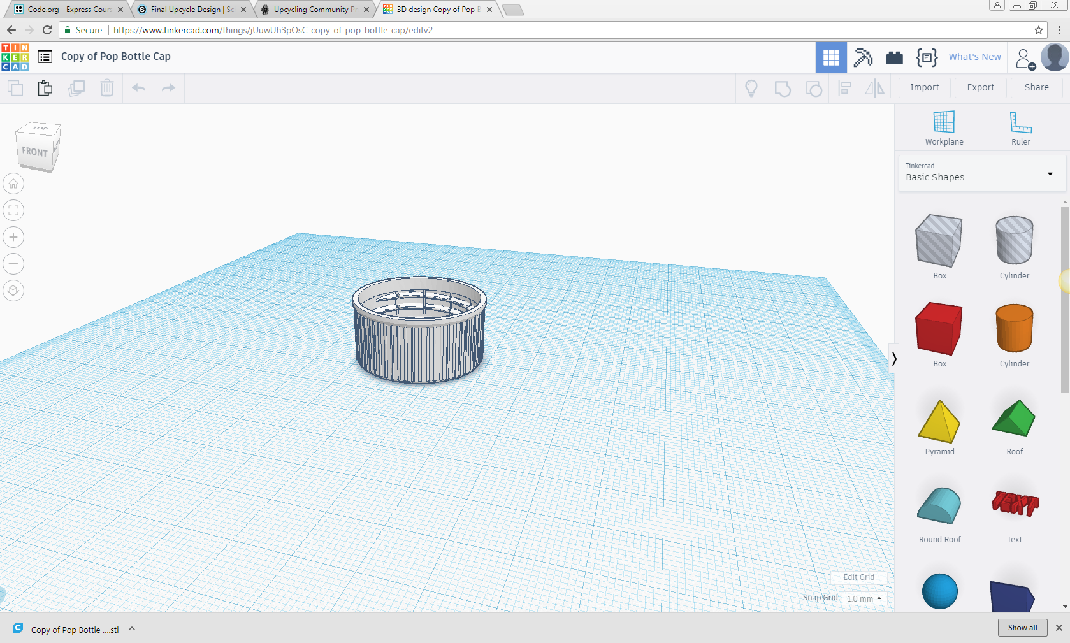Screen dimensions: 1070x643
Task: Zoom out with the minus icon
Action: pyautogui.click(x=13, y=264)
